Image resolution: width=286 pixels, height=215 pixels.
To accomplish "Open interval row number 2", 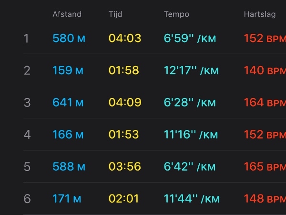I will (x=154, y=70).
